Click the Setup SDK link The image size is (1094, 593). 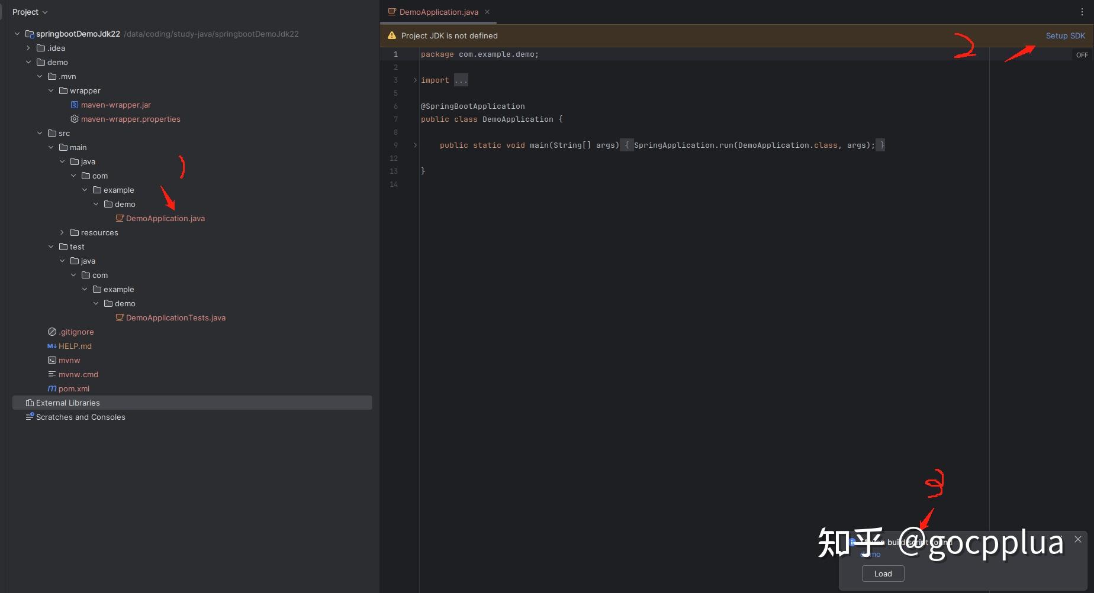click(1065, 35)
